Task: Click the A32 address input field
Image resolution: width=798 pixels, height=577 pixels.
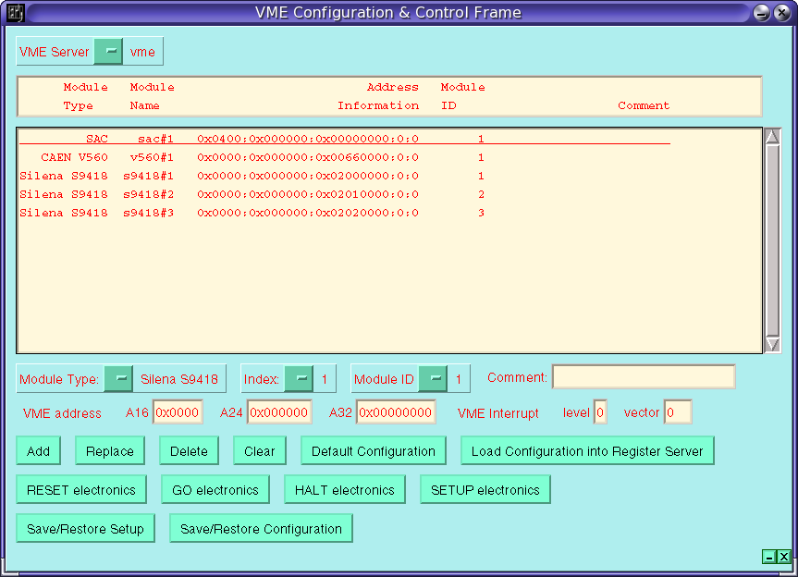Action: coord(396,412)
